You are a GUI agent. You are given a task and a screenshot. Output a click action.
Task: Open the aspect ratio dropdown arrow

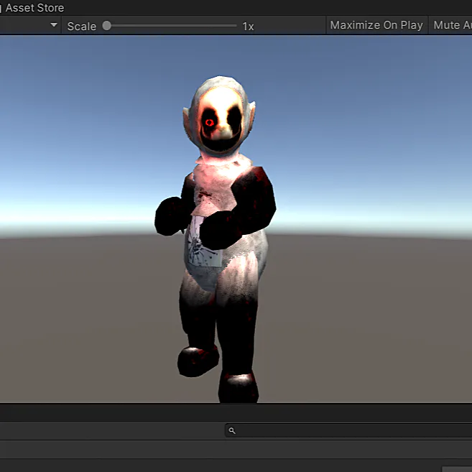54,25
